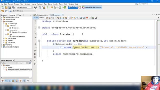Viewport: 160px width, 90px height.
Task: Switch to the Services panel tab
Action: tap(4, 15)
